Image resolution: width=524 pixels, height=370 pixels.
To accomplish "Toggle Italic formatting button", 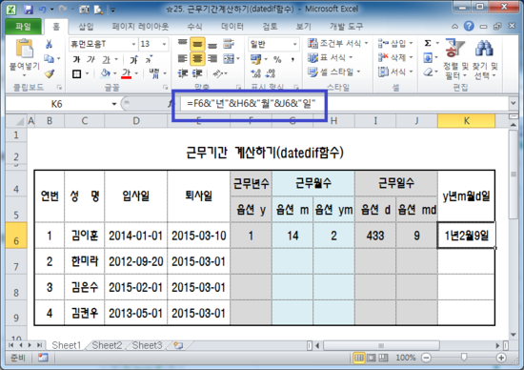I will click(x=91, y=59).
